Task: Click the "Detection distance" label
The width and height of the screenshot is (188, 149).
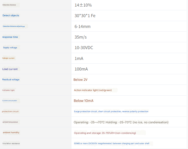Action: click(9, 5)
